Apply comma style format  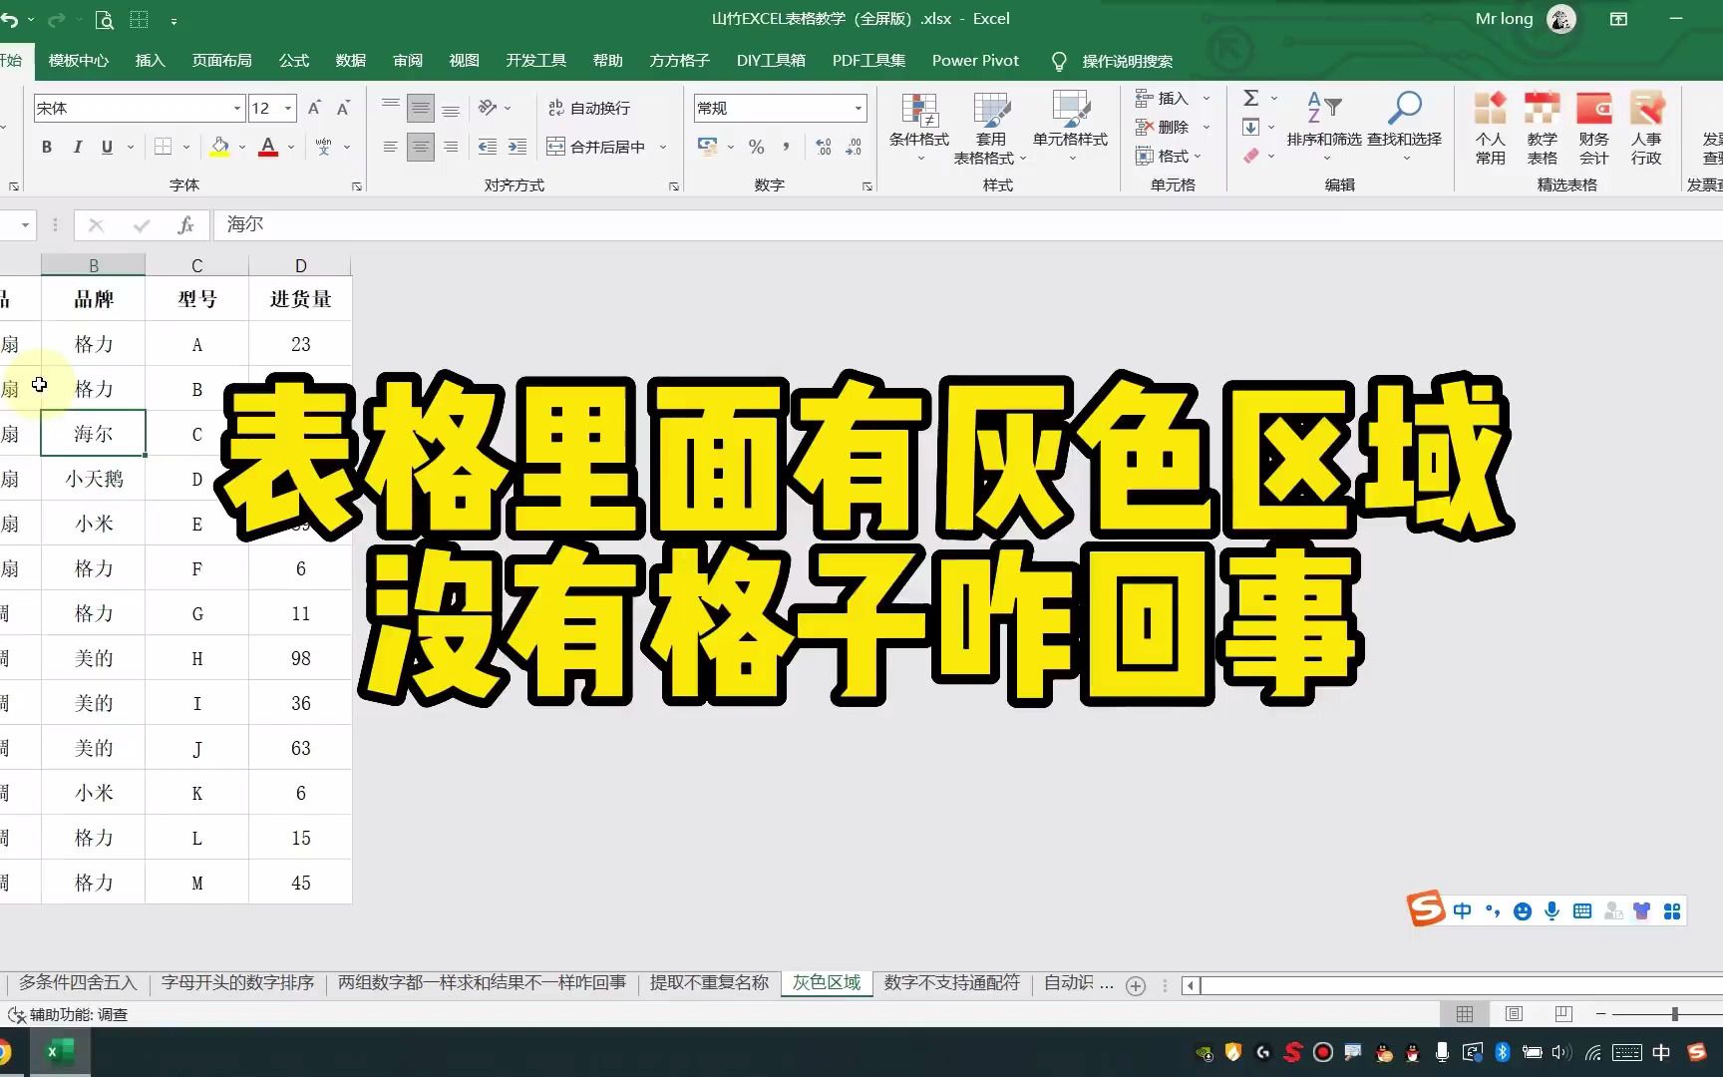pos(787,147)
